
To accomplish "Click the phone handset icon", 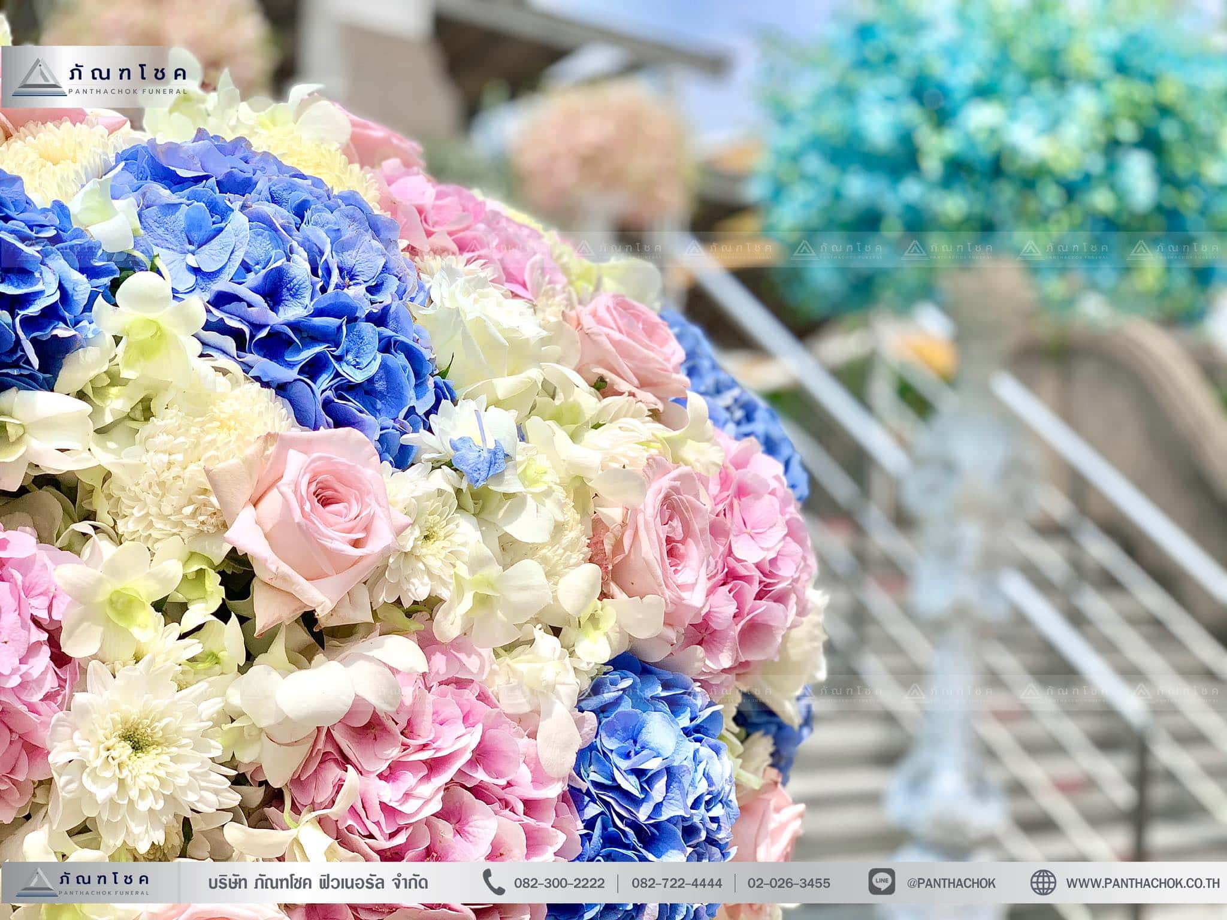I will [x=495, y=882].
